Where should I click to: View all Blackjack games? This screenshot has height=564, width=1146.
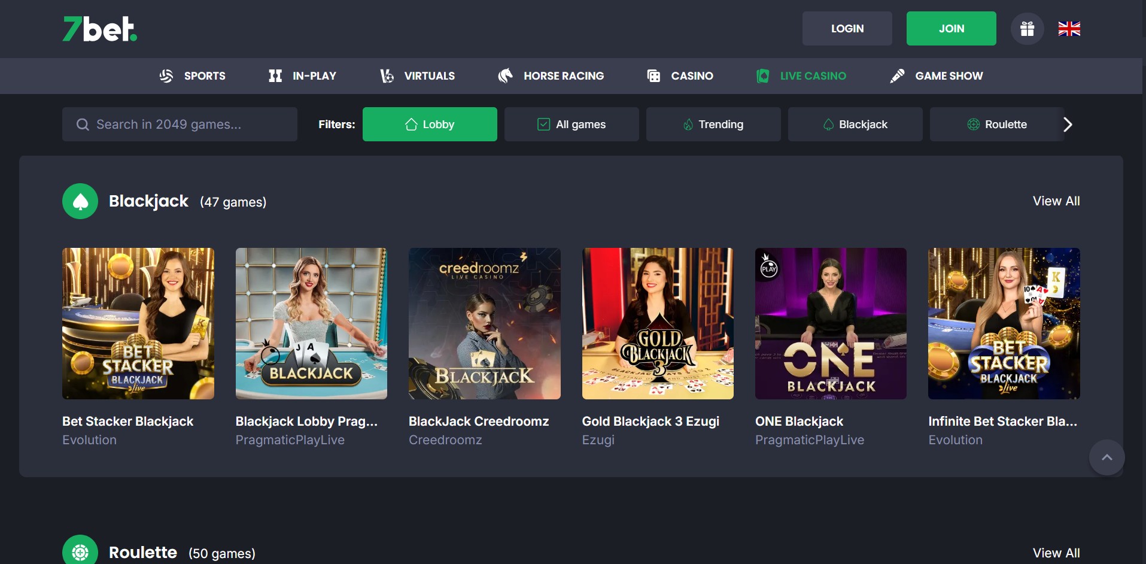pos(1056,201)
